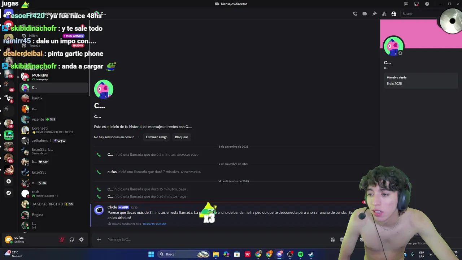Open attachment plus button in message bar

point(99,239)
